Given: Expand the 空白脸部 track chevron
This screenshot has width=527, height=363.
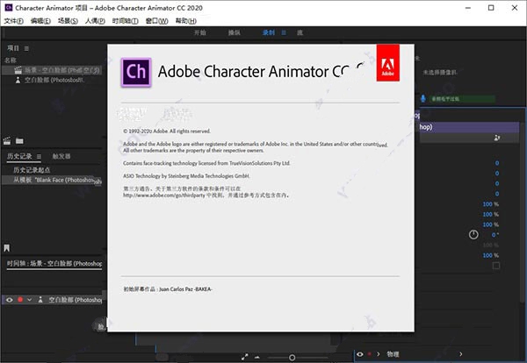Looking at the screenshot, I should pos(30,300).
